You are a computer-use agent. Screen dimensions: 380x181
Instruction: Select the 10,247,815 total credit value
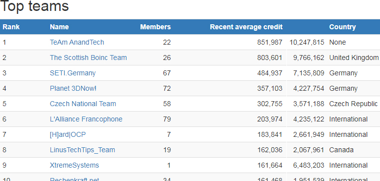[307, 43]
